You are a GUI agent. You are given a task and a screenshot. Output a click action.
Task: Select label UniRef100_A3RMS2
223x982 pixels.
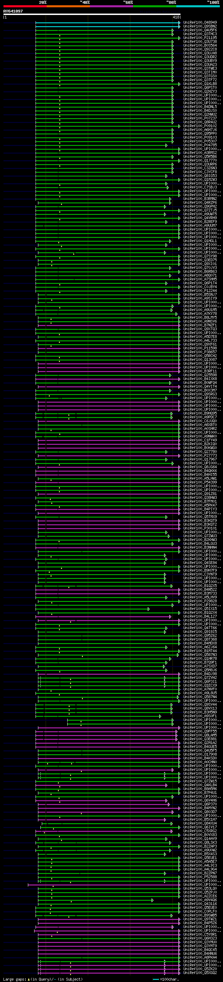pyautogui.click(x=200, y=153)
